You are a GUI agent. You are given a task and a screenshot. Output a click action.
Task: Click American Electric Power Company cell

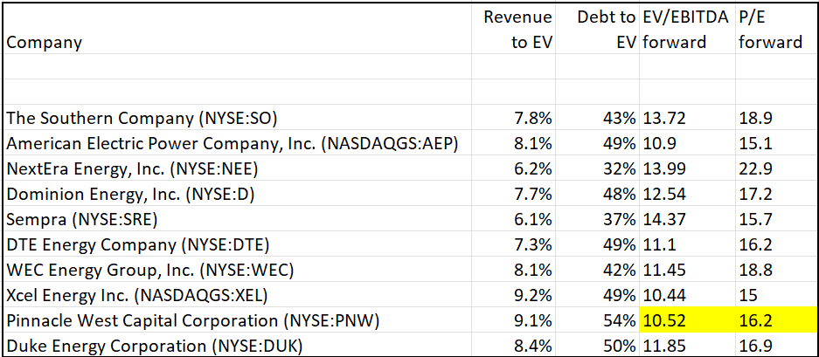click(237, 143)
